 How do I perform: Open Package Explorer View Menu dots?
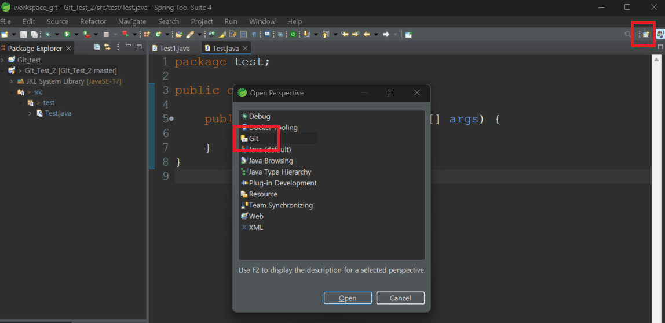(118, 47)
